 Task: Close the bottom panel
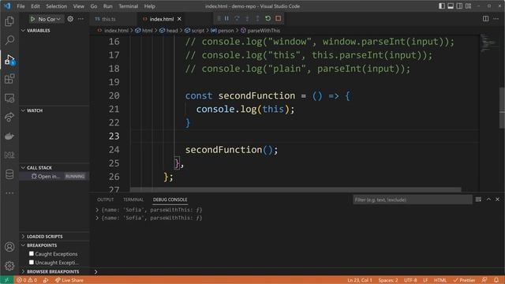[x=498, y=200]
